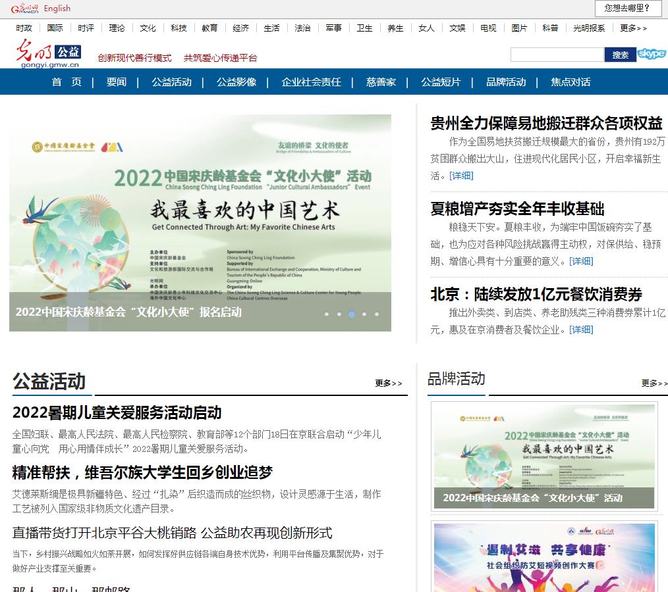Go to the 生活 channel

click(271, 28)
